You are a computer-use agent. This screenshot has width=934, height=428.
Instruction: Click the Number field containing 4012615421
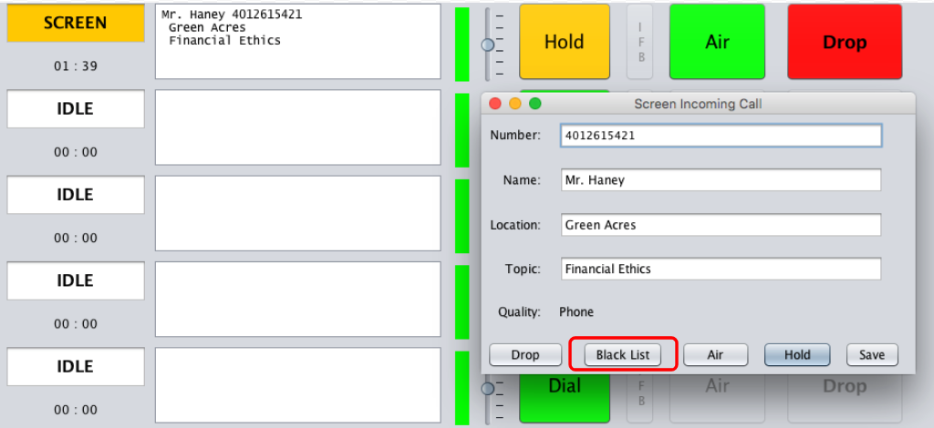point(721,136)
